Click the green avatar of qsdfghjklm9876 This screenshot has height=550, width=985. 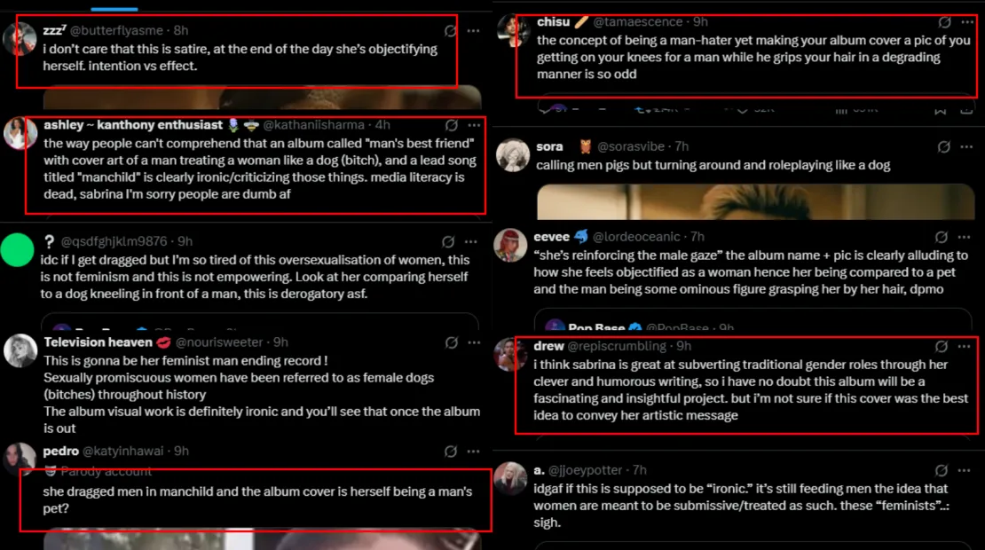pos(20,250)
